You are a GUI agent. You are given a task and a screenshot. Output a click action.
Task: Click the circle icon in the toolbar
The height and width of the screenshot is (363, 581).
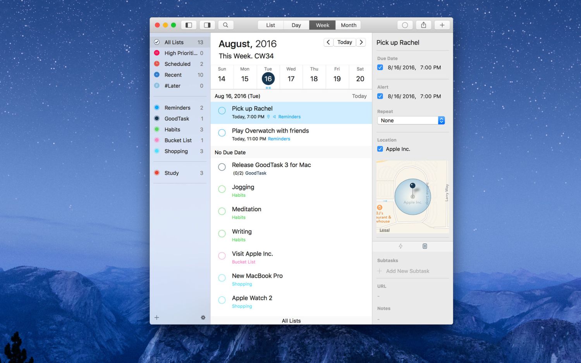coord(405,25)
